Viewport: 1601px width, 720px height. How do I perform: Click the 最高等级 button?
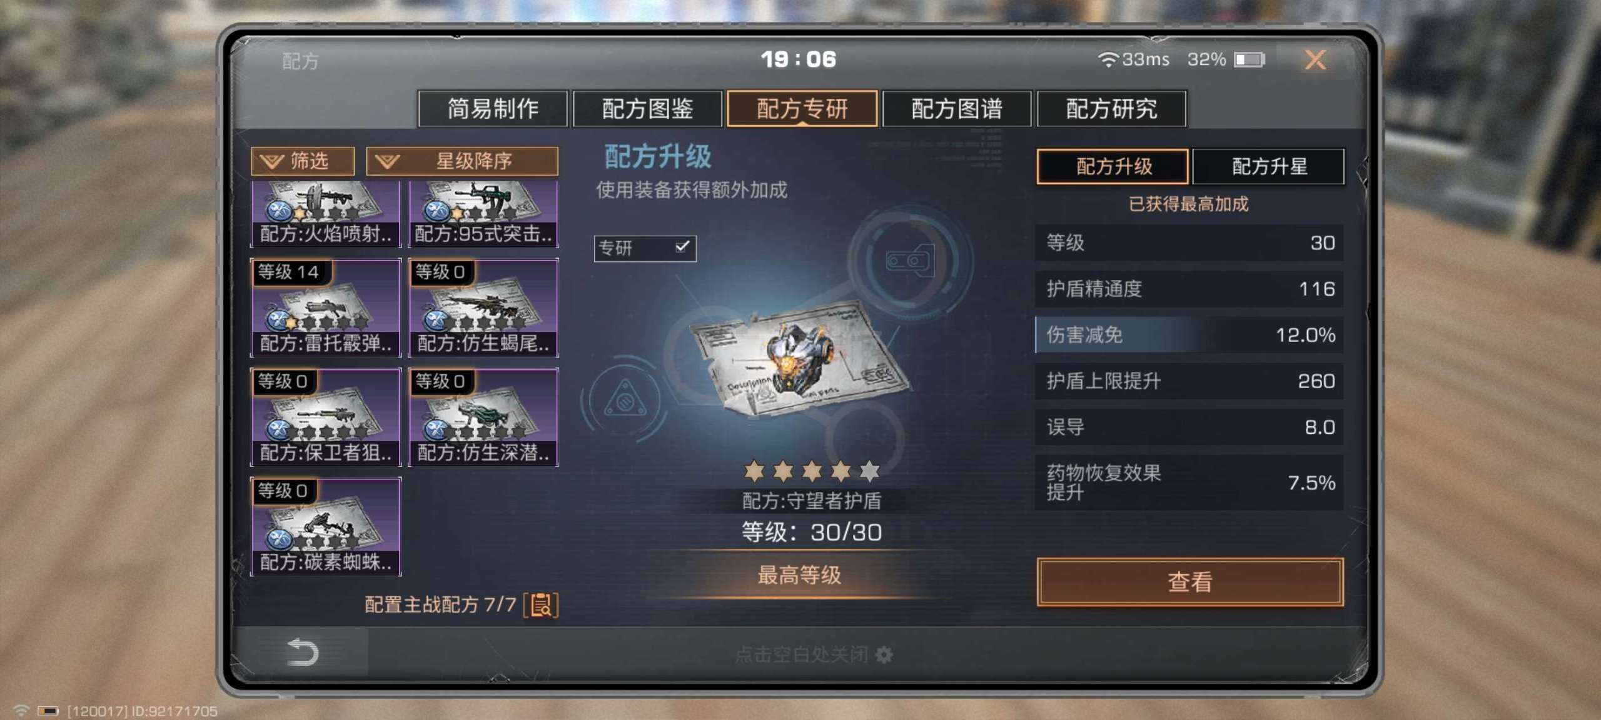(x=800, y=575)
